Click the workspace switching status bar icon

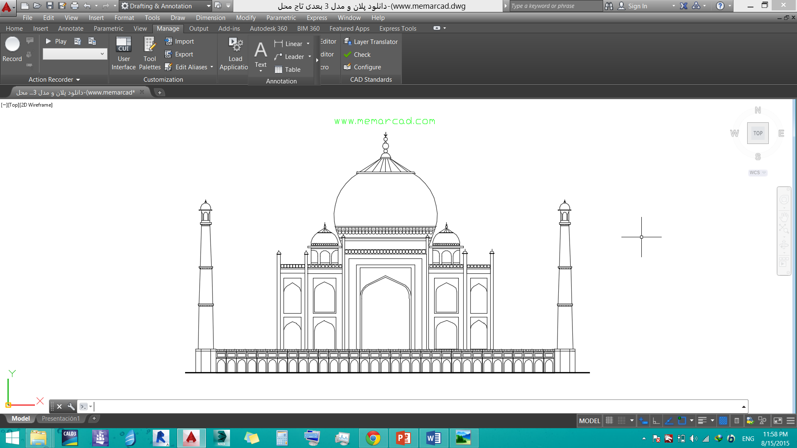click(x=750, y=421)
